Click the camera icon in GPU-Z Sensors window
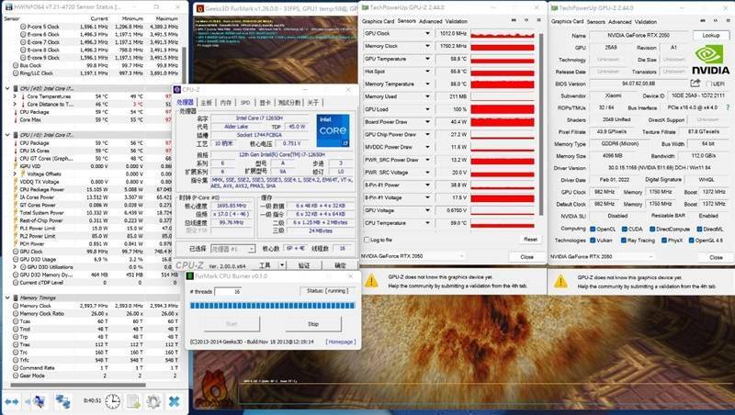The width and height of the screenshot is (735, 415). coord(514,20)
